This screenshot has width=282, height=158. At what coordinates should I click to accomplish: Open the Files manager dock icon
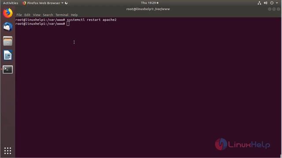[x=8, y=41]
